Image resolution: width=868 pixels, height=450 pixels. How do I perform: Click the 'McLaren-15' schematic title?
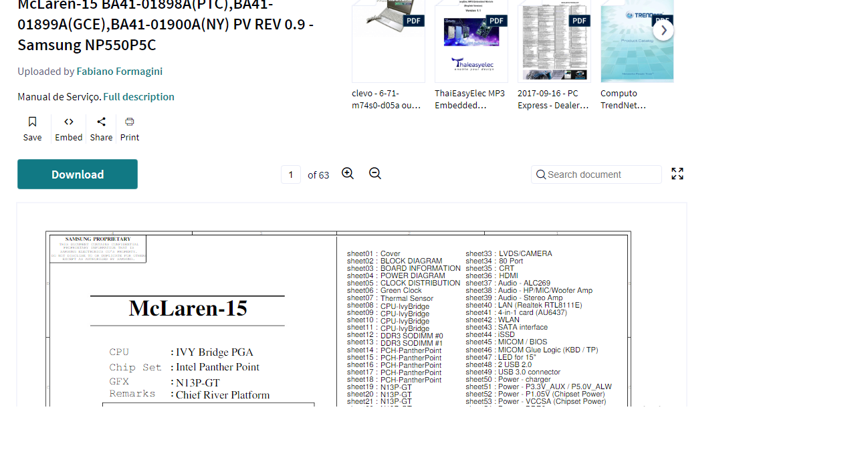188,308
